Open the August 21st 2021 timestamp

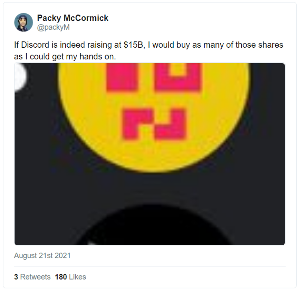[42, 256]
